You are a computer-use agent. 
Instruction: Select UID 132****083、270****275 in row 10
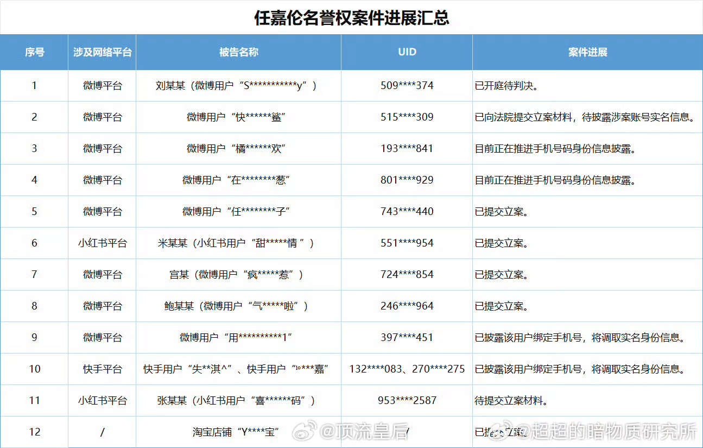[407, 369]
